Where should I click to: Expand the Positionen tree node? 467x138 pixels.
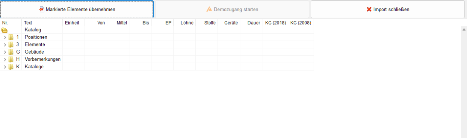click(5, 37)
